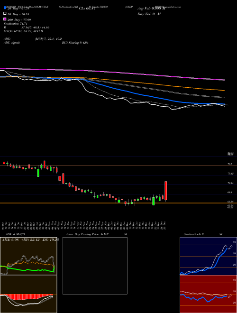Screen dimensions: 237x313
Task: Click the 72.14 price axis label
Action: pos(230,183)
